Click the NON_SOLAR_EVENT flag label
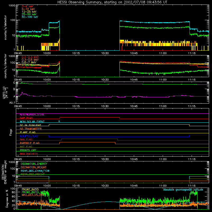The width and height of the screenshot is (212, 212). (32, 122)
